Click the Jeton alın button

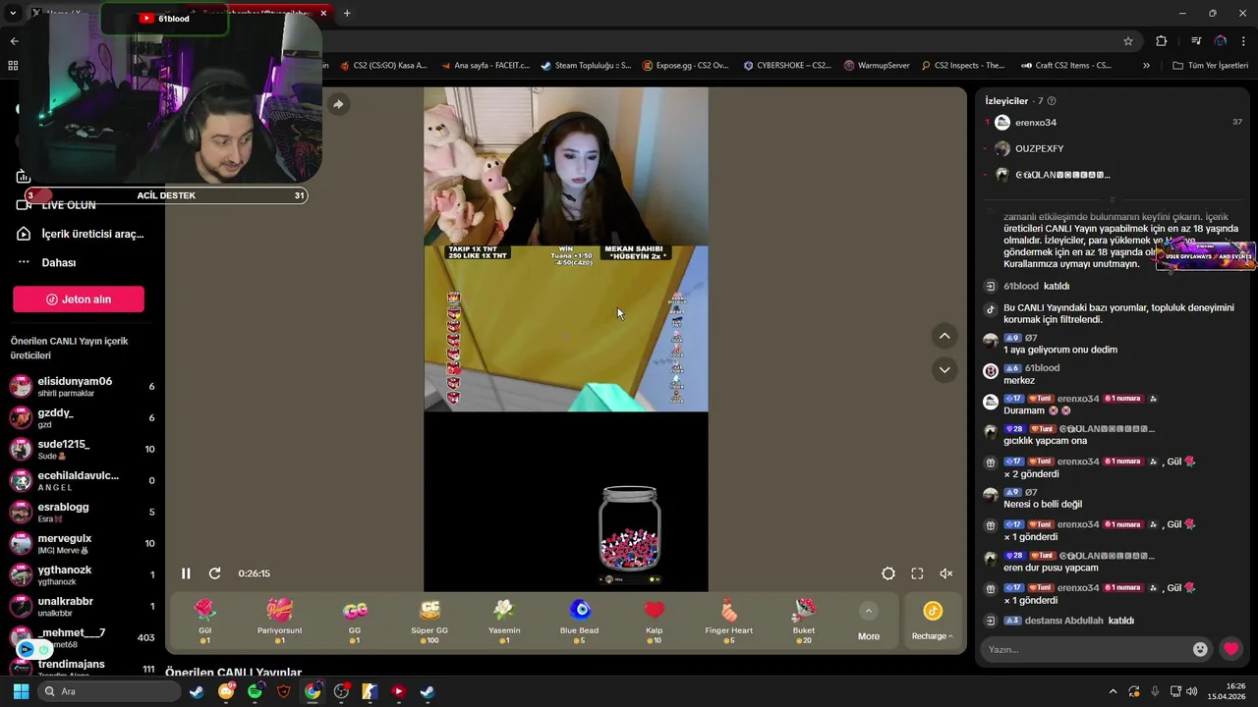coord(79,299)
